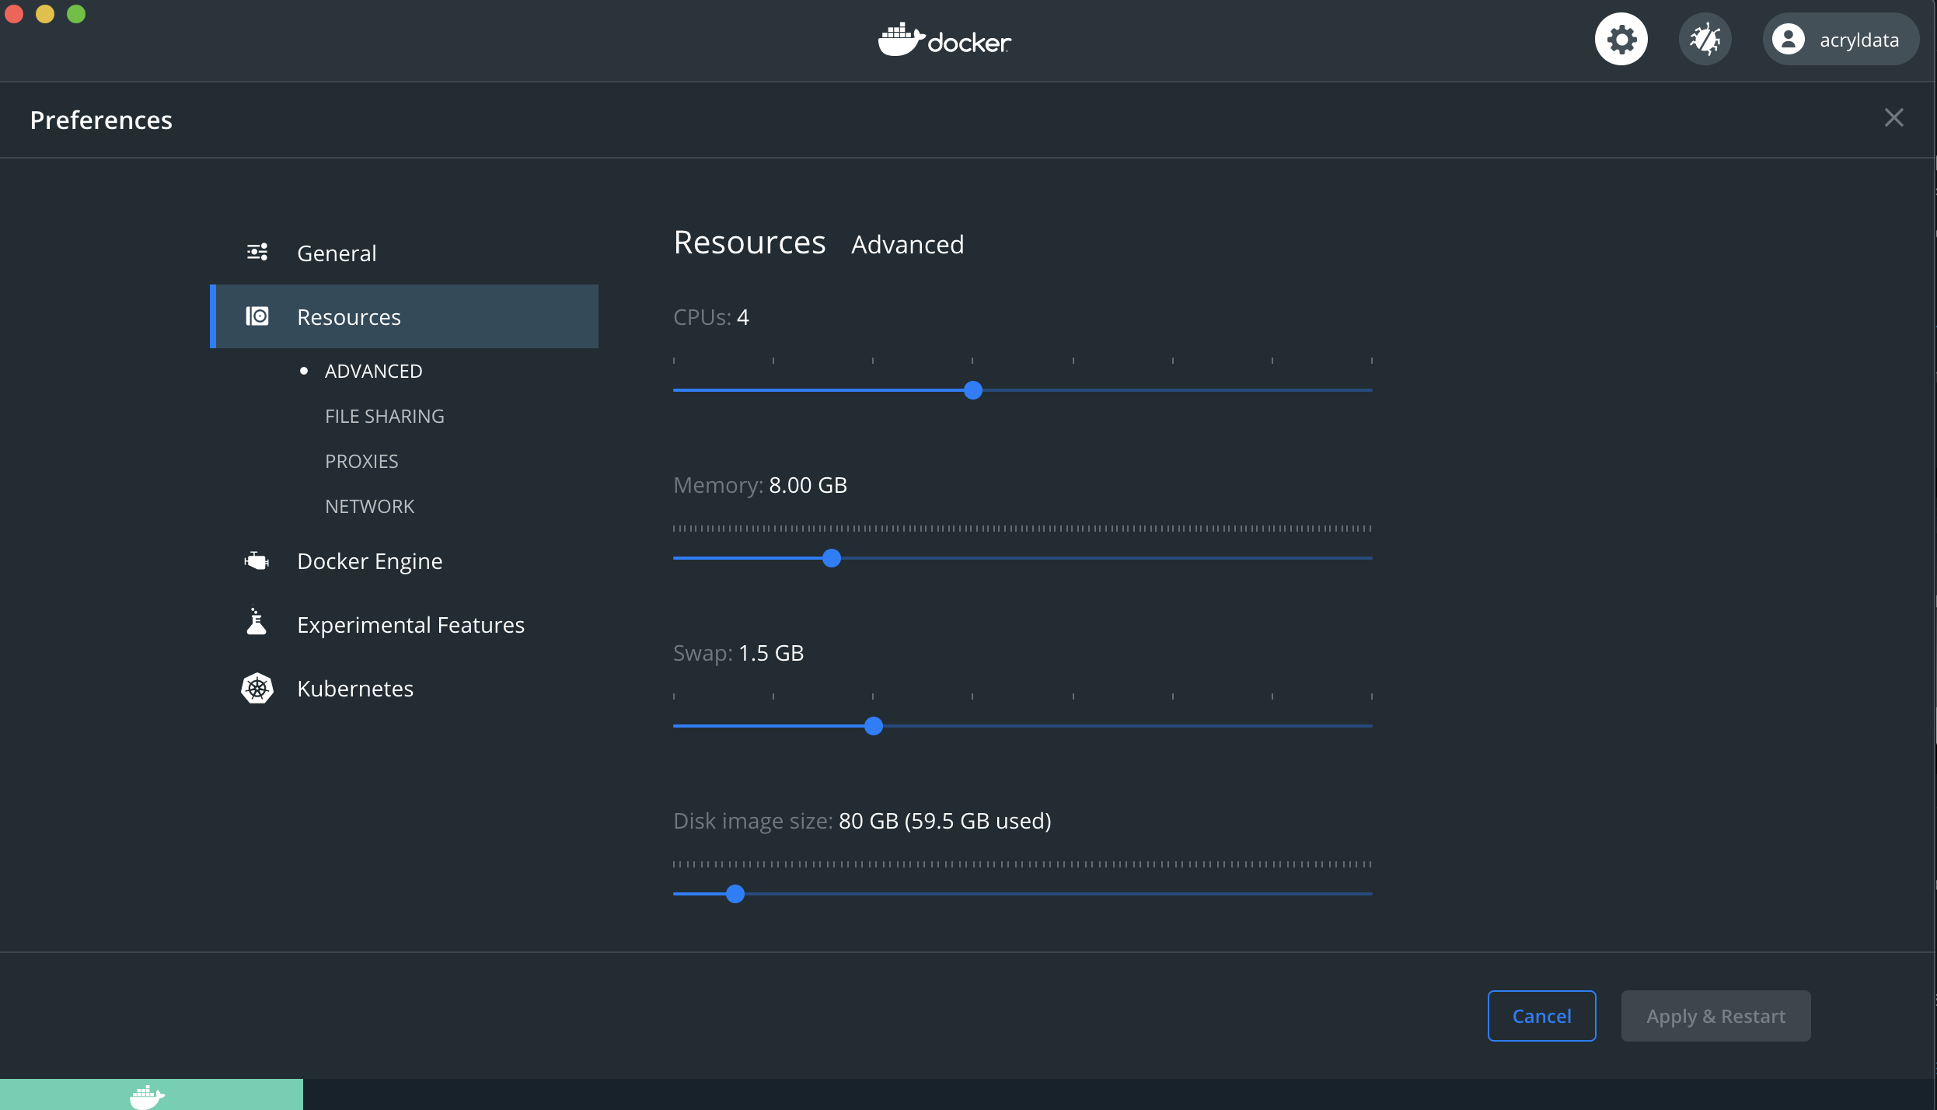Image resolution: width=1937 pixels, height=1110 pixels.
Task: Open the FILE SHARING sub-section
Action: point(384,416)
